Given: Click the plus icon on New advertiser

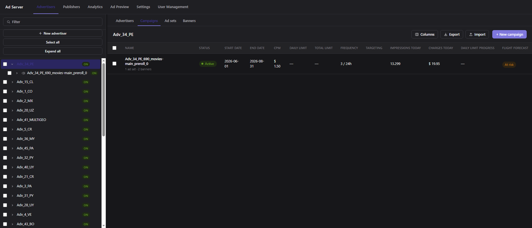Looking at the screenshot, I should (40, 33).
